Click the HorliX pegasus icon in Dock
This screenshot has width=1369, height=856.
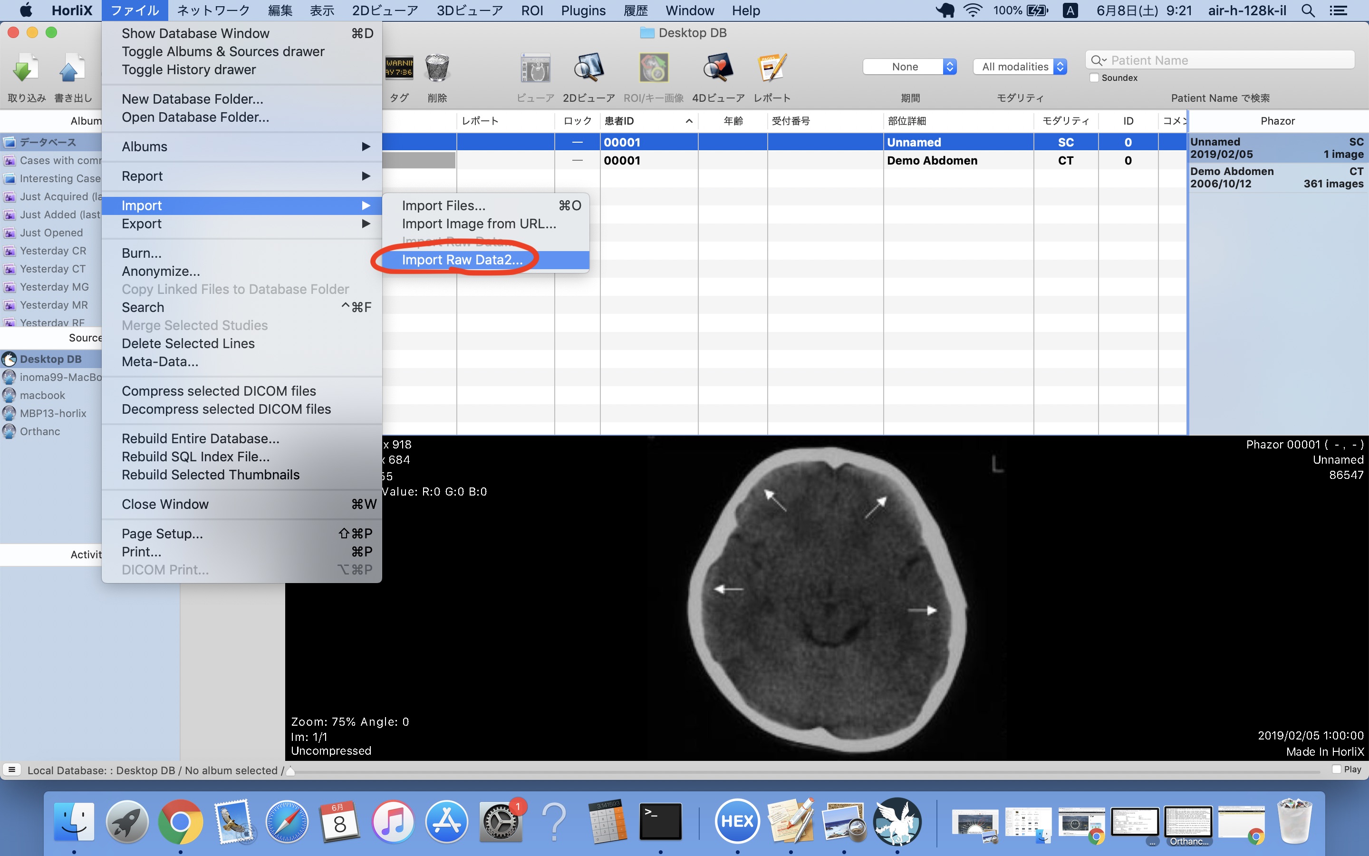click(x=897, y=821)
